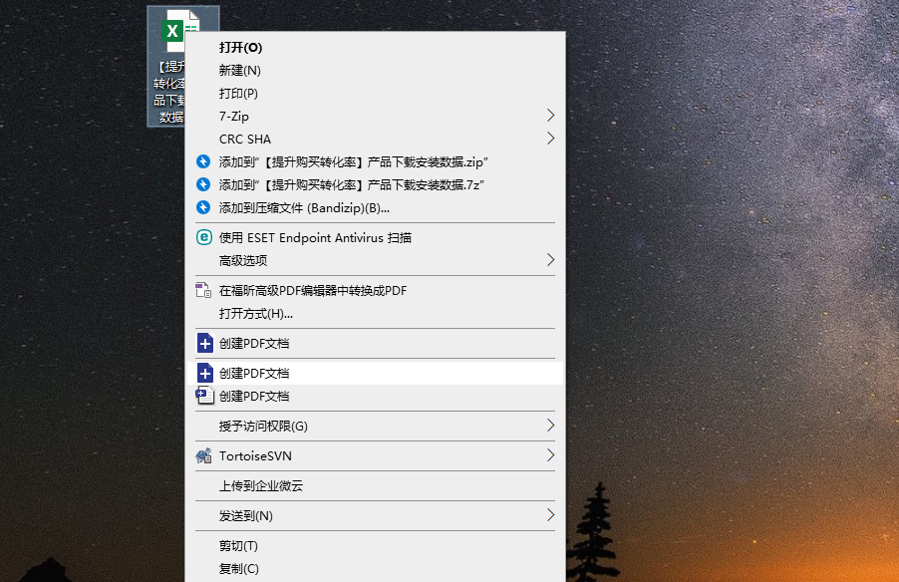Click the archive icon beside 添加到 7z entry
This screenshot has width=899, height=582.
202,184
